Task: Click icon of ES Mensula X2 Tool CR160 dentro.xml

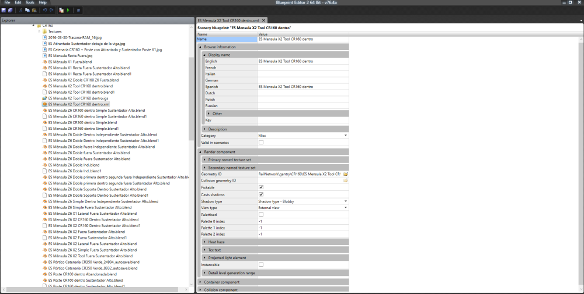Action: pyautogui.click(x=45, y=104)
